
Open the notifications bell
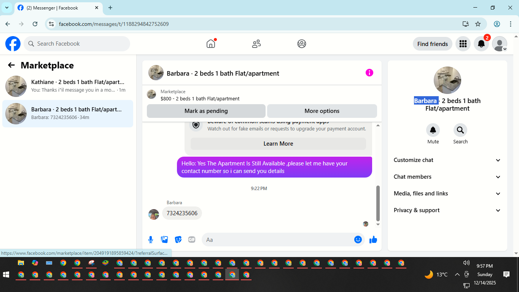coord(481,44)
